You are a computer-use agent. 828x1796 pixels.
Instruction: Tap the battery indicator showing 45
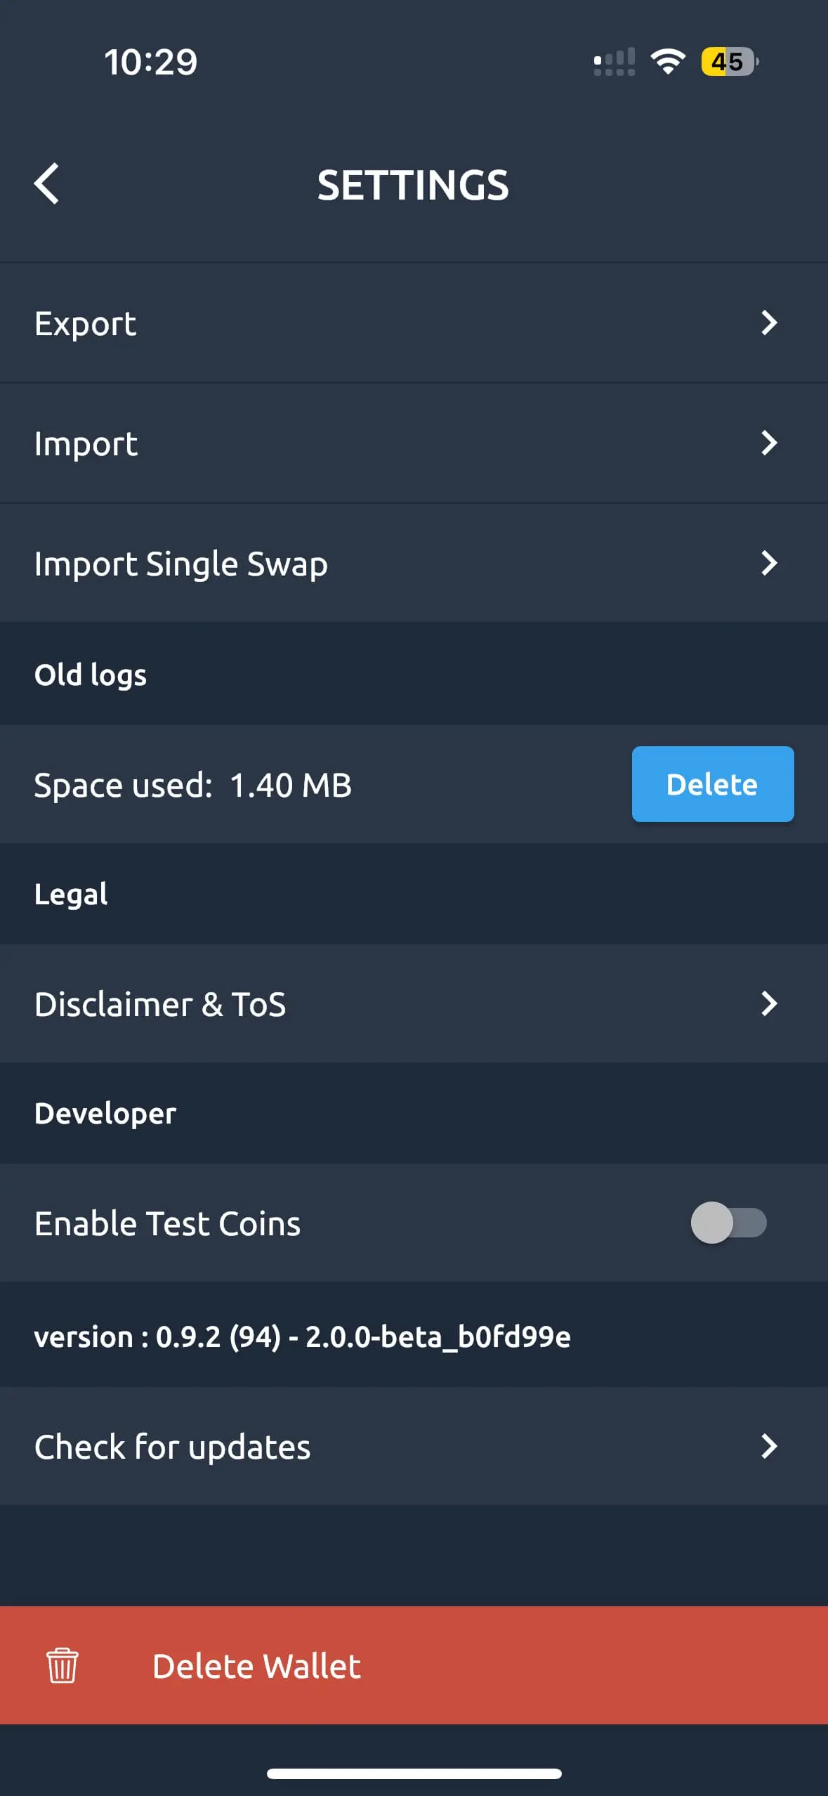coord(727,62)
